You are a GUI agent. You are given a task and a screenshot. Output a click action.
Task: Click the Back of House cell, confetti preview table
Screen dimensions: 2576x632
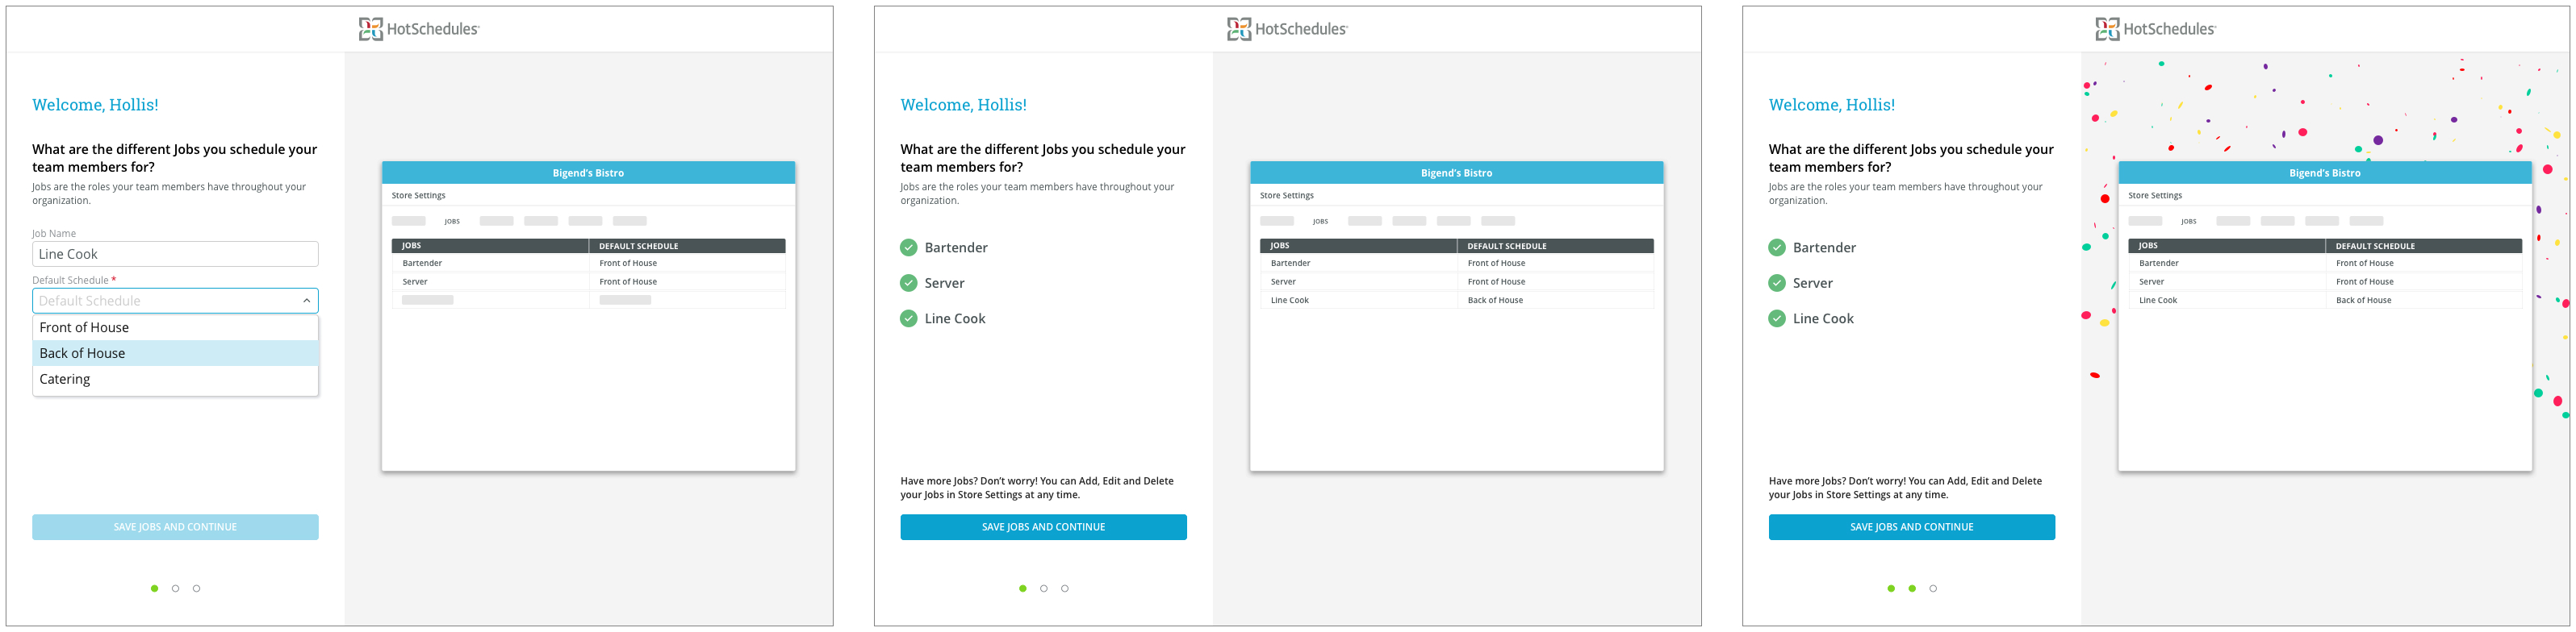(x=2423, y=300)
